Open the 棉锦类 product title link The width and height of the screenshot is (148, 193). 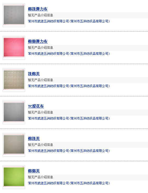[34, 171]
